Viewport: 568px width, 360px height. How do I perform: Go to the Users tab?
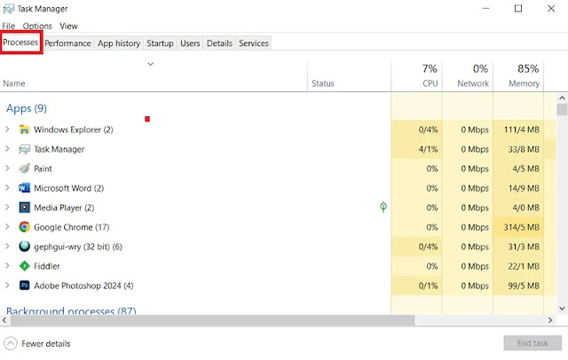click(190, 43)
